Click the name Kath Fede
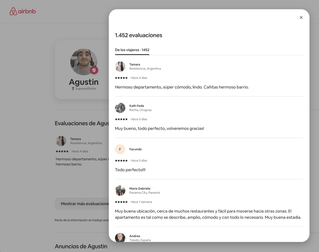The height and width of the screenshot is (252, 319). (136, 106)
